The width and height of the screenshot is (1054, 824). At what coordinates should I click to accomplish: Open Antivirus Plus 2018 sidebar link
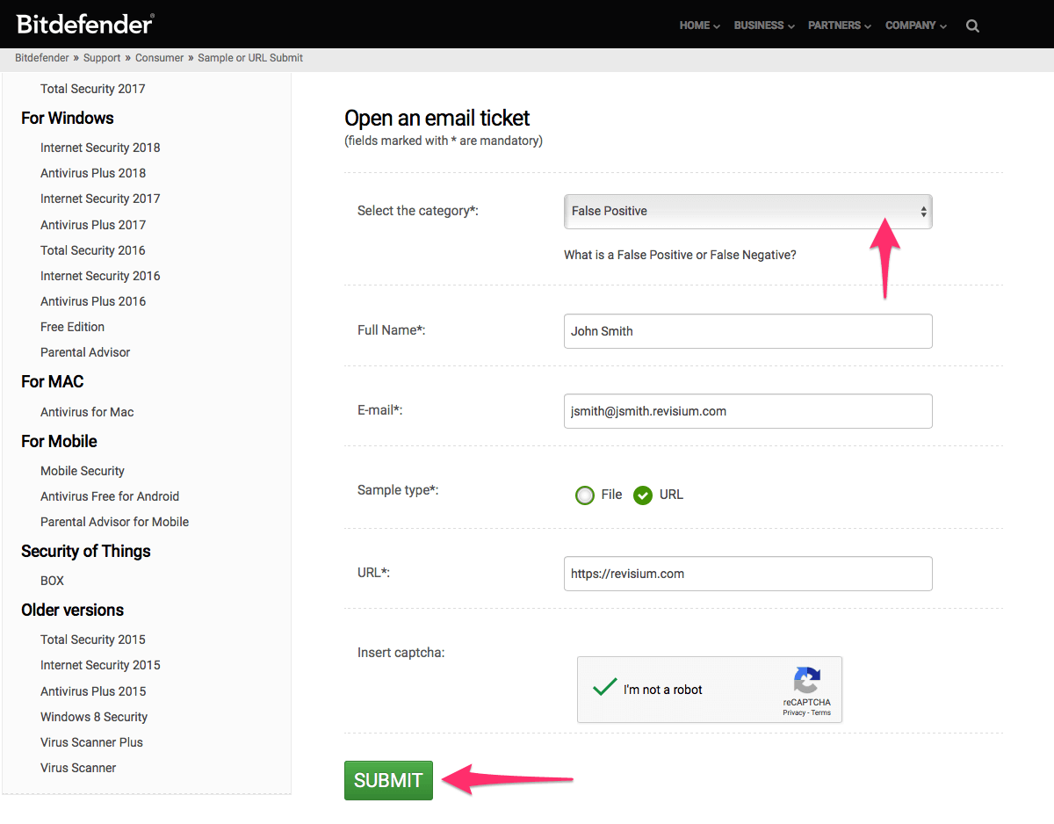93,173
